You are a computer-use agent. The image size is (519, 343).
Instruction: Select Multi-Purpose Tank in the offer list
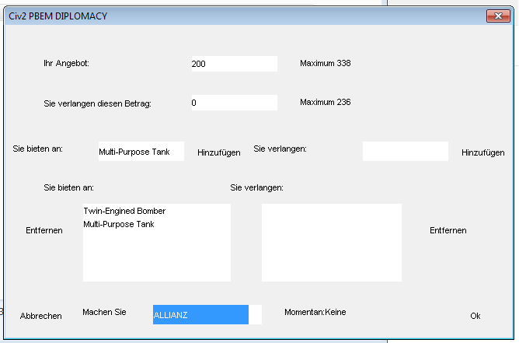pyautogui.click(x=119, y=225)
